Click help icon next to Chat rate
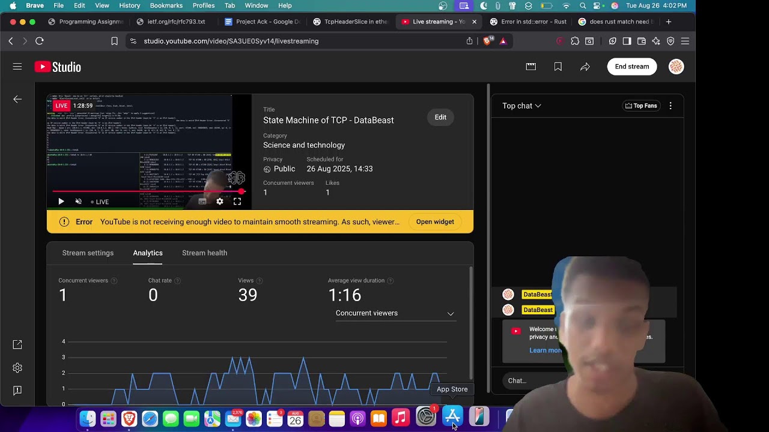 tap(177, 281)
